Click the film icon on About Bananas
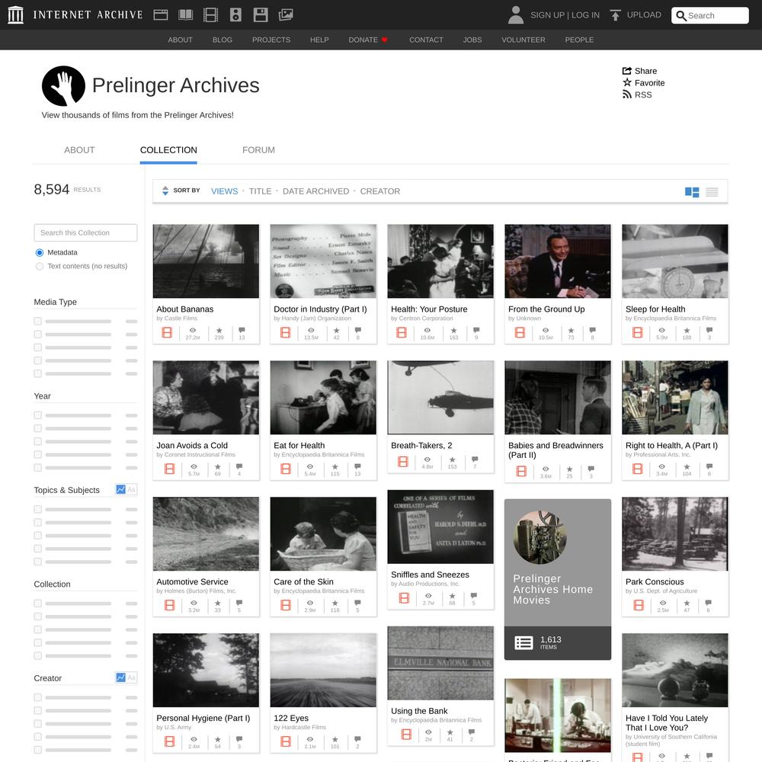The width and height of the screenshot is (762, 762). pos(167,332)
